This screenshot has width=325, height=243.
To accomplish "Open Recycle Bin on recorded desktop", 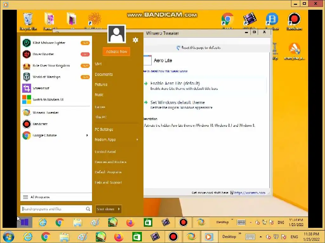I will (x=28, y=21).
